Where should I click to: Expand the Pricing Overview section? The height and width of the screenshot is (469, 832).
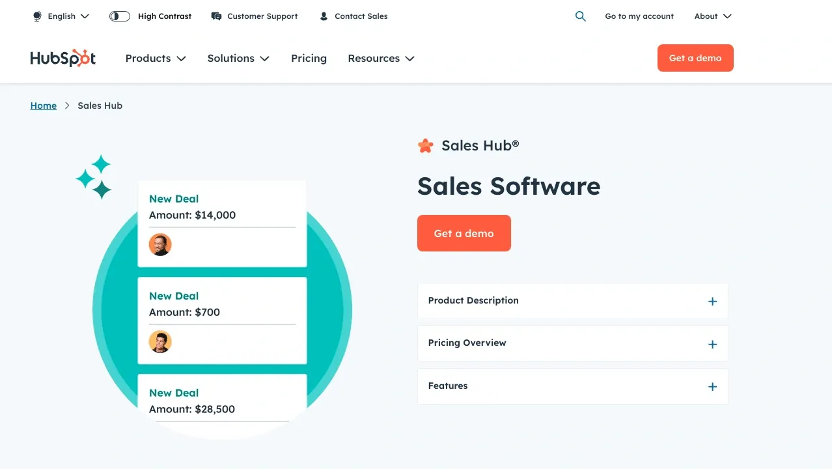pyautogui.click(x=572, y=343)
